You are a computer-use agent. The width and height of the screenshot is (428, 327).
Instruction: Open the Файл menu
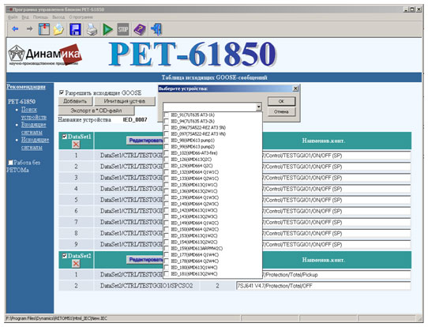[13, 17]
